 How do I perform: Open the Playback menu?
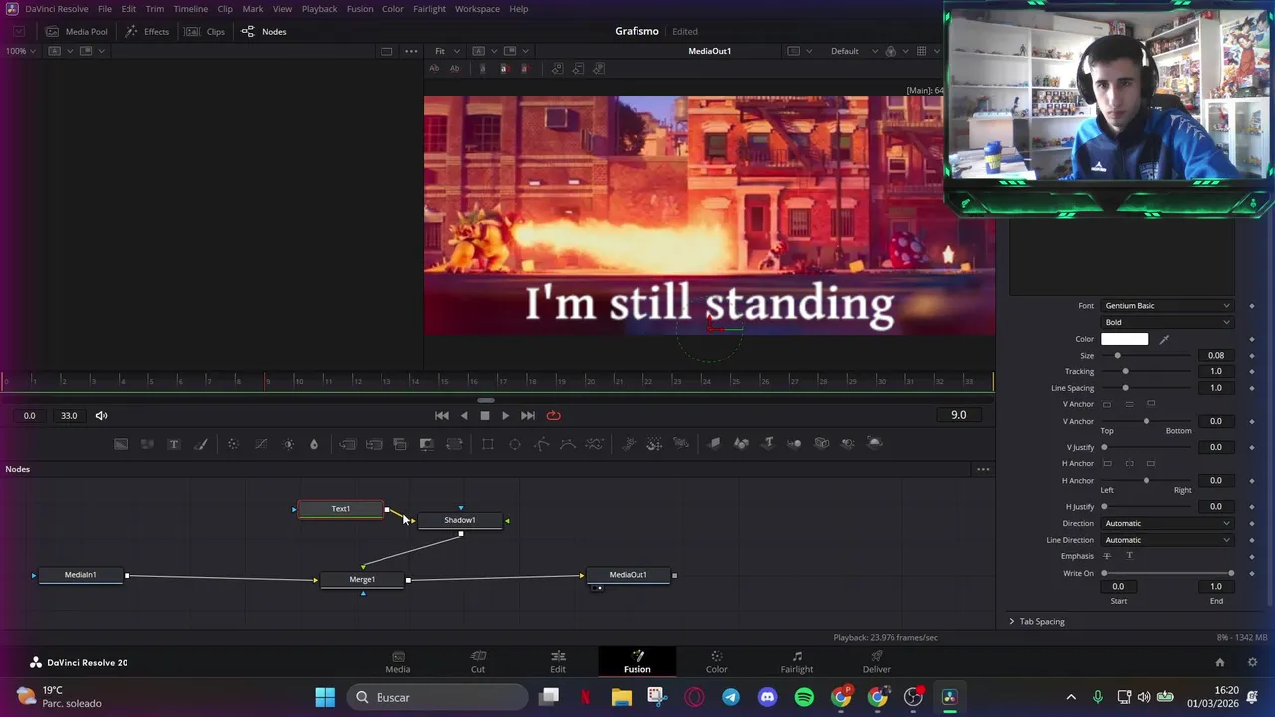pyautogui.click(x=319, y=9)
